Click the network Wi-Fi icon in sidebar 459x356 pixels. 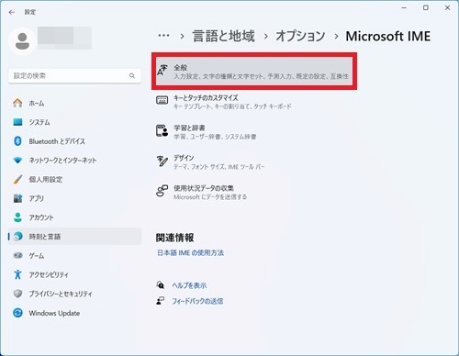[x=17, y=160]
